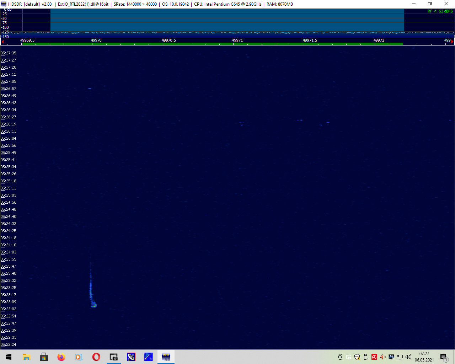Click the green passband bar on frequency scale
Image resolution: width=455 pixels, height=364 pixels.
(213, 44)
